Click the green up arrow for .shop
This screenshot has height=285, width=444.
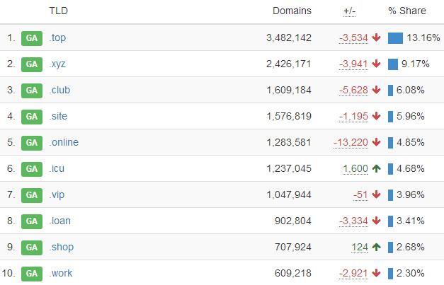coord(376,248)
